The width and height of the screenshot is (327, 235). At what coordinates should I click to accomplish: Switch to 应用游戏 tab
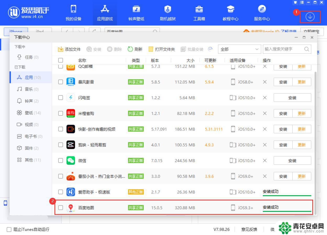[x=105, y=13]
